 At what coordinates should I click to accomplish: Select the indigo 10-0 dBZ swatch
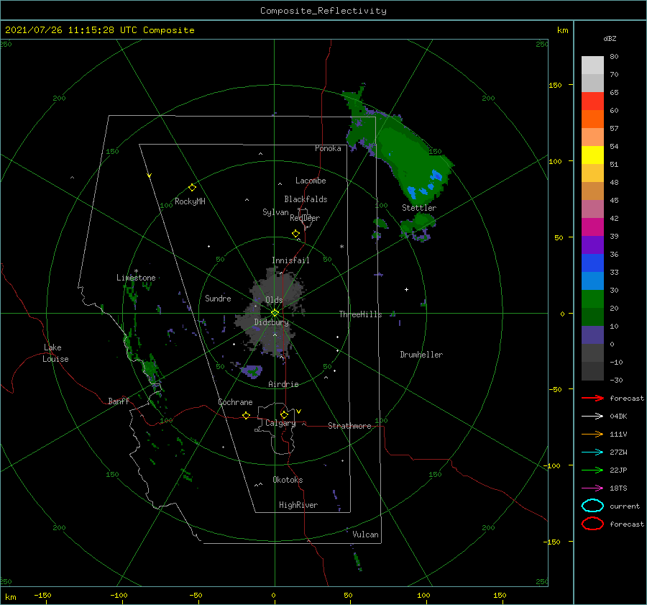pos(592,335)
